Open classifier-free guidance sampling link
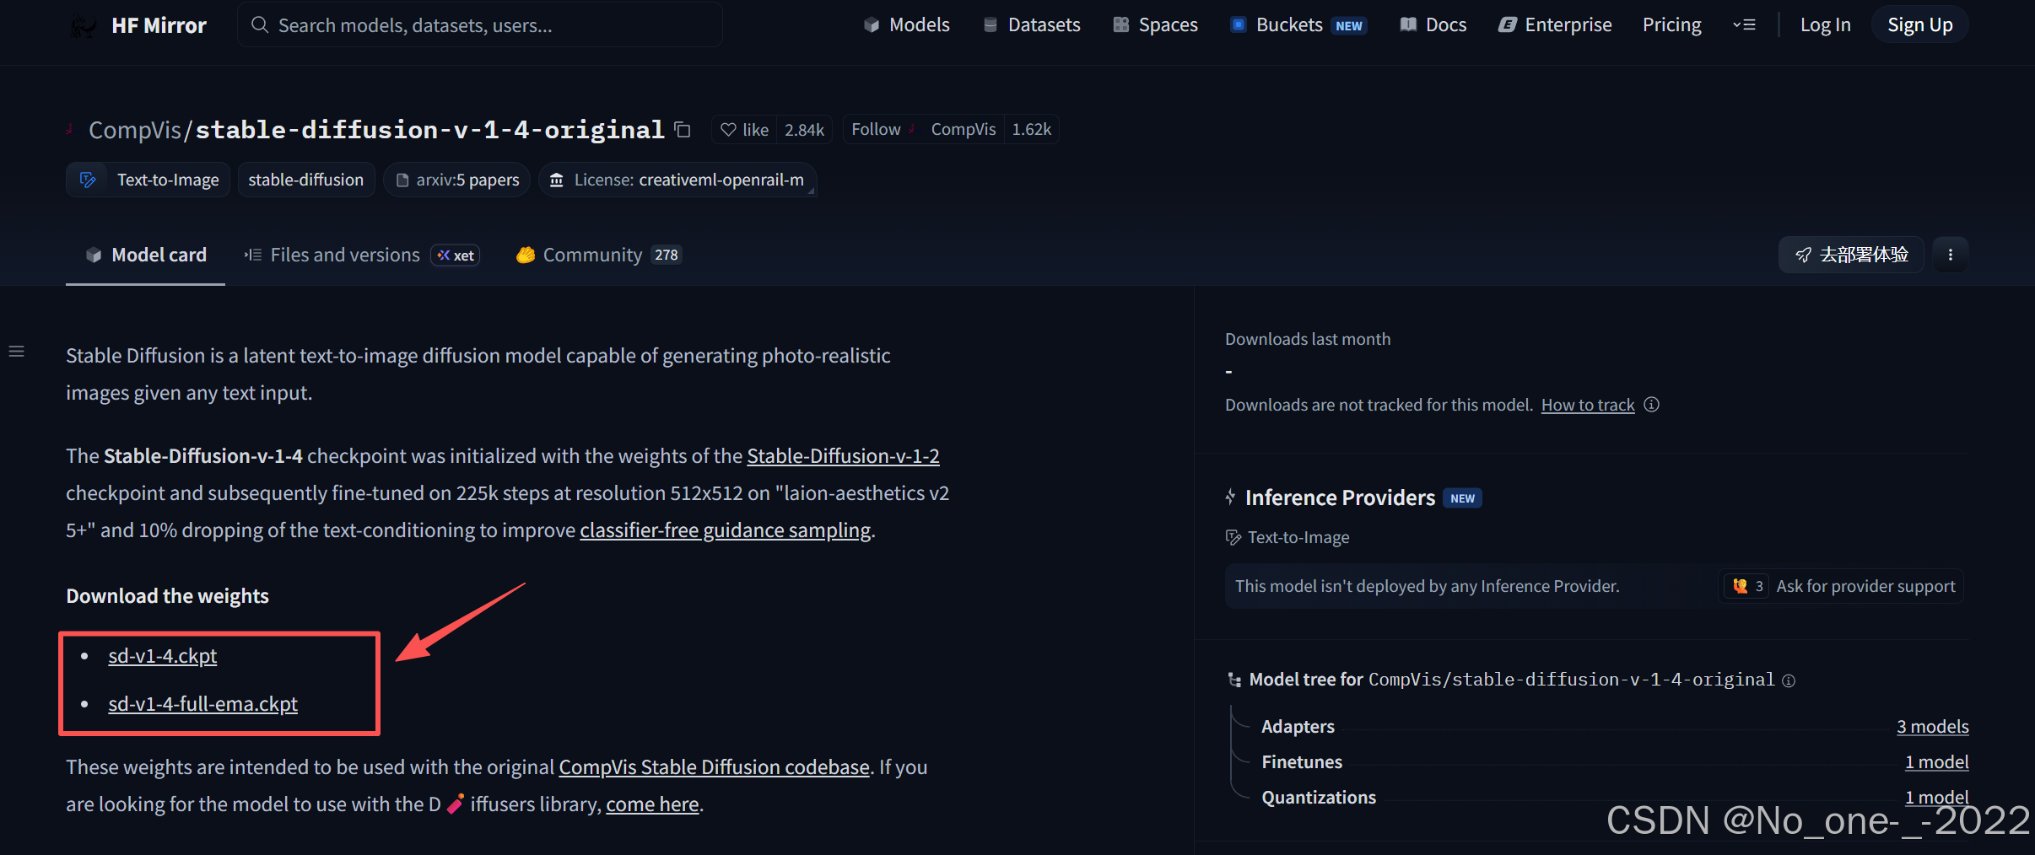Image resolution: width=2035 pixels, height=855 pixels. pyautogui.click(x=725, y=530)
